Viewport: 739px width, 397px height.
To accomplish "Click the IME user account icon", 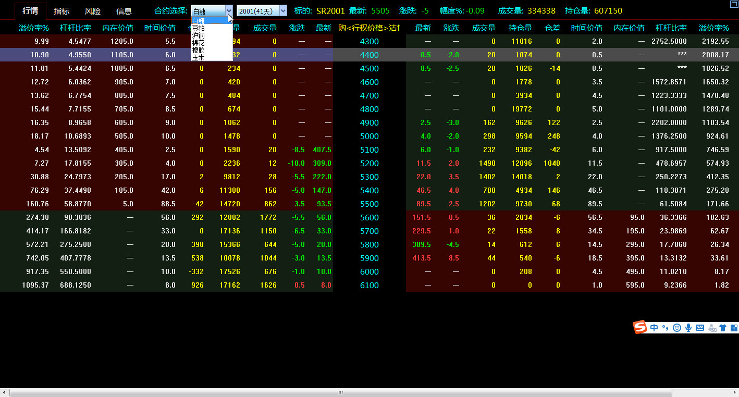I will coord(712,328).
